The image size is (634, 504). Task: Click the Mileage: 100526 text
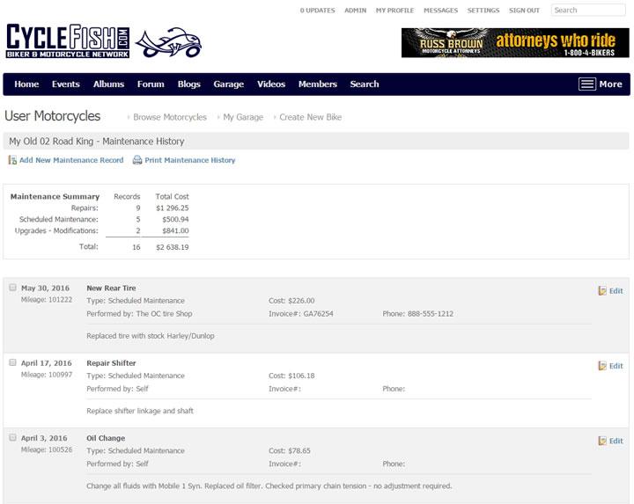click(x=47, y=449)
